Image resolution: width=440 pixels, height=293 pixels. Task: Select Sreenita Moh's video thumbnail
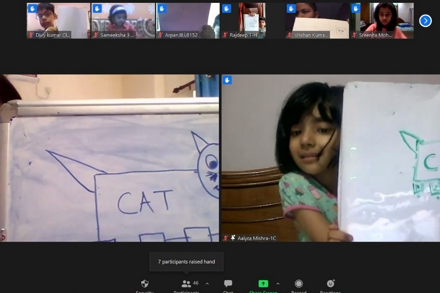(x=382, y=21)
